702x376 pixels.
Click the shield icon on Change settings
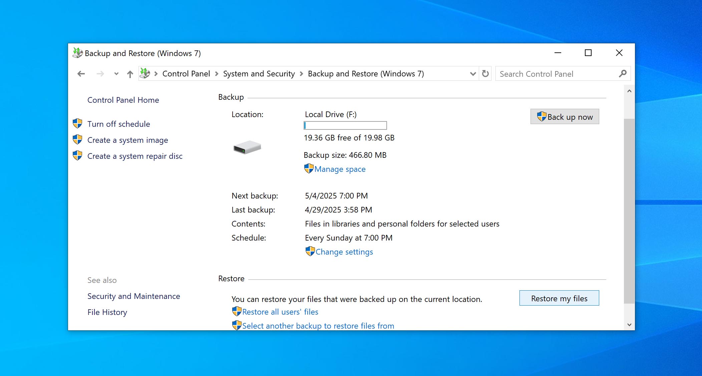tap(310, 251)
